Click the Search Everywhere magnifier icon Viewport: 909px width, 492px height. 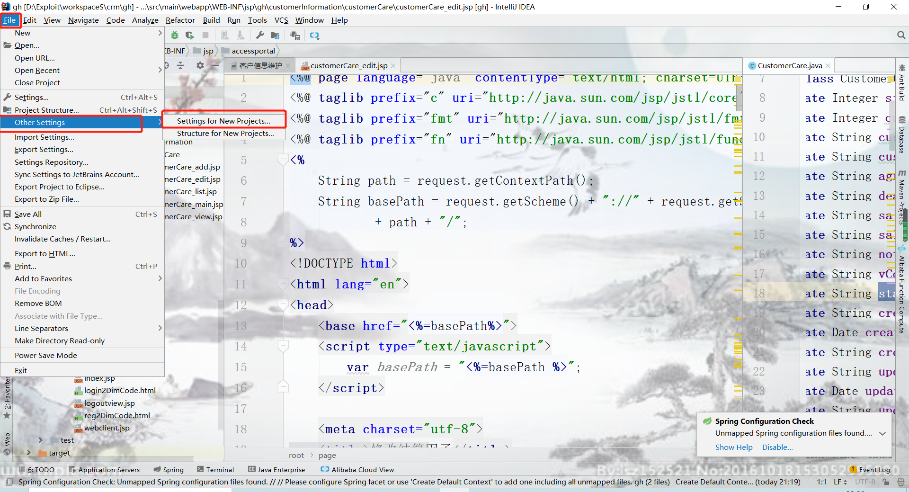[901, 35]
